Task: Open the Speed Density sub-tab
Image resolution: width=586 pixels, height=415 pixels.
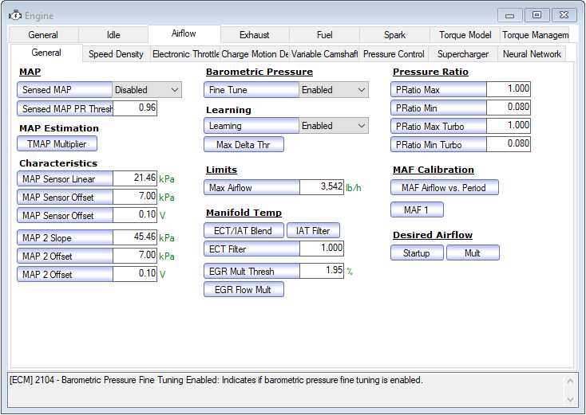Action: click(116, 54)
